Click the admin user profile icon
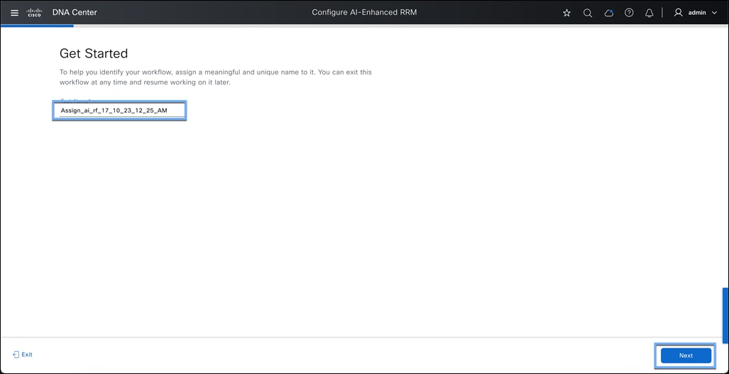The height and width of the screenshot is (374, 729). [679, 13]
